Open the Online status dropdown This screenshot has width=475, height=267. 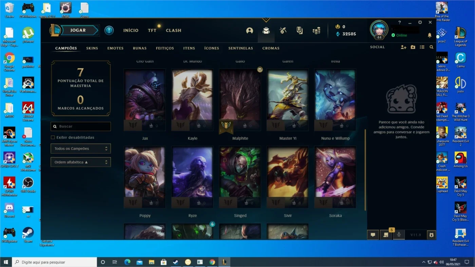click(399, 35)
